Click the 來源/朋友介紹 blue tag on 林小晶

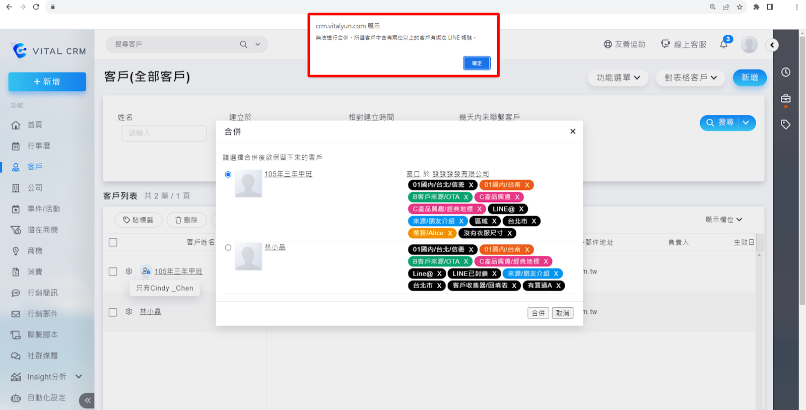click(x=528, y=274)
